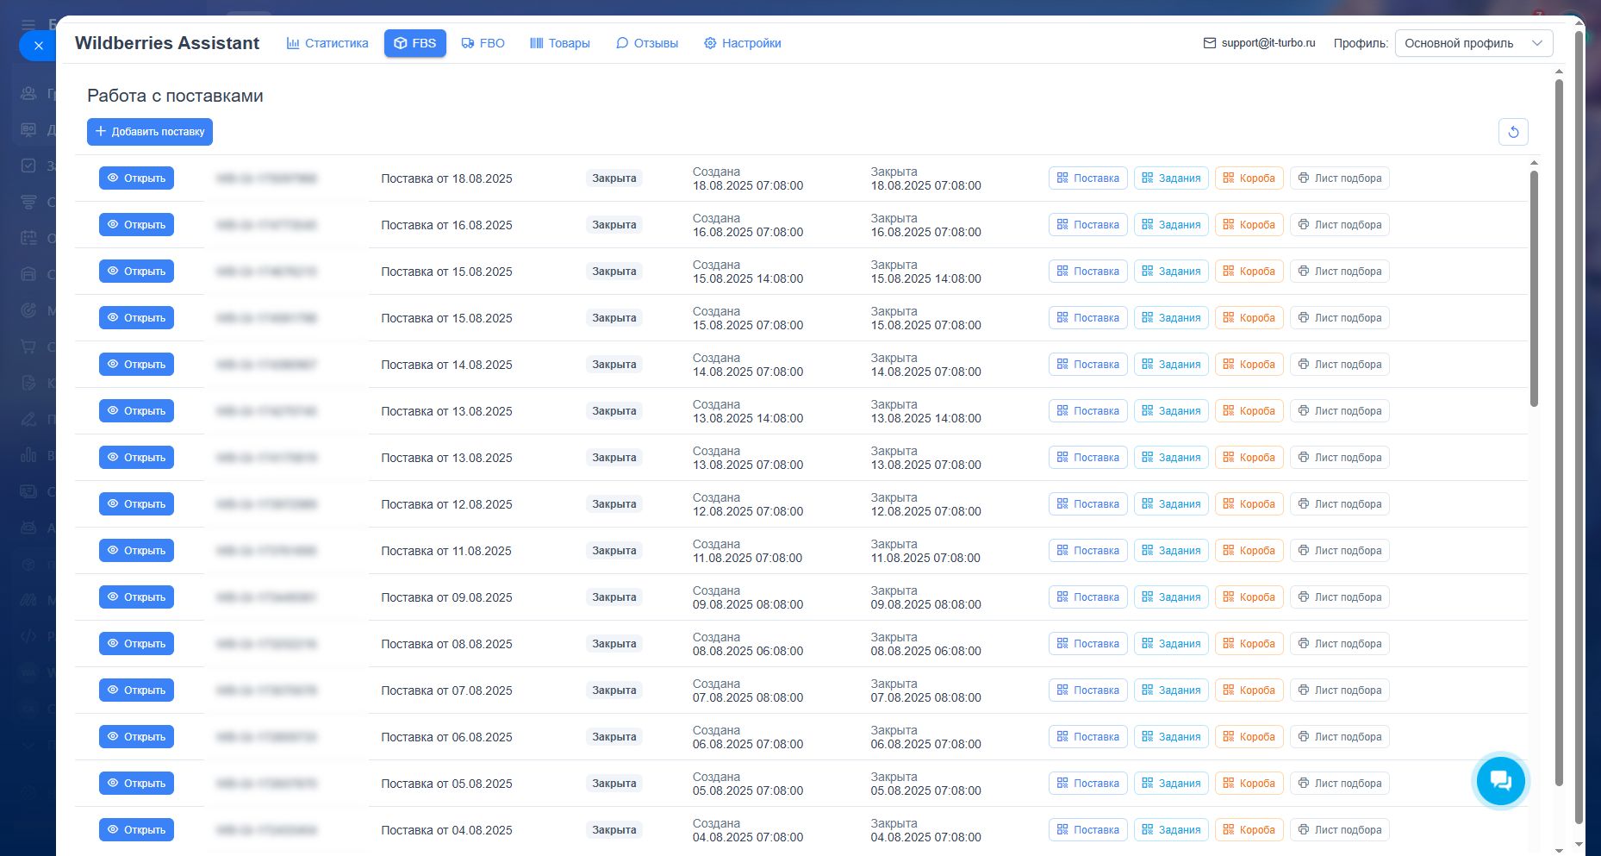Open Лист подбора for supply 11.08.2025

point(1339,551)
